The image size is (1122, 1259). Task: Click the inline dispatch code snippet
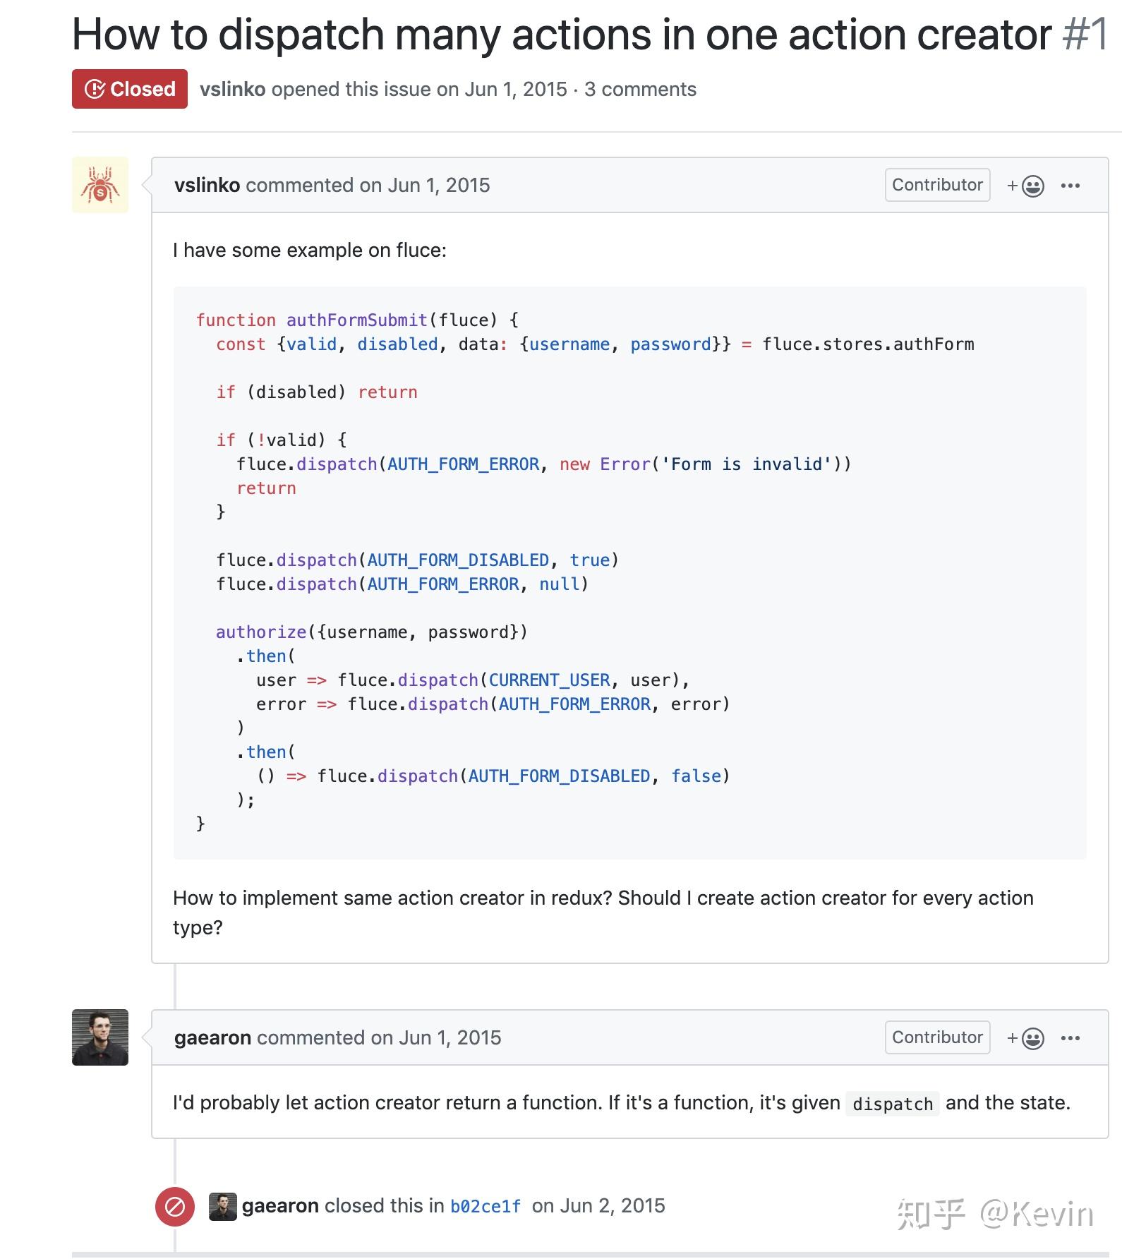pyautogui.click(x=893, y=1104)
